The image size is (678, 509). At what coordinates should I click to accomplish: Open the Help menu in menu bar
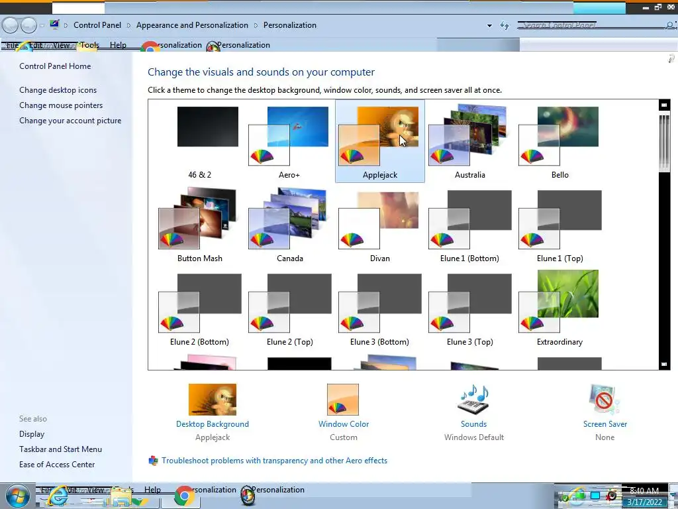coord(118,45)
